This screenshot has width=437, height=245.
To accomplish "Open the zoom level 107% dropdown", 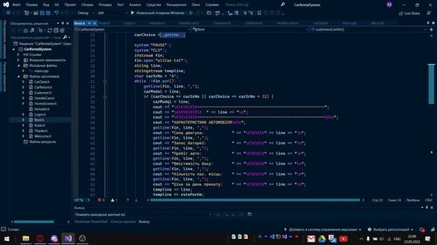I will (x=82, y=200).
